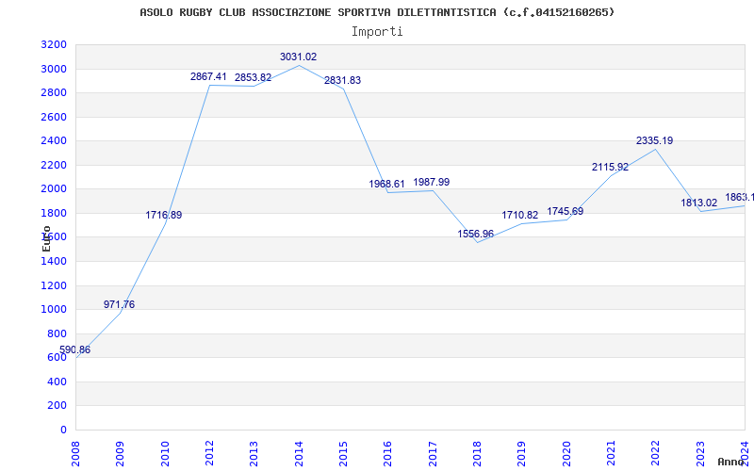
Task: Click the year 2021 axis label
Action: [611, 454]
